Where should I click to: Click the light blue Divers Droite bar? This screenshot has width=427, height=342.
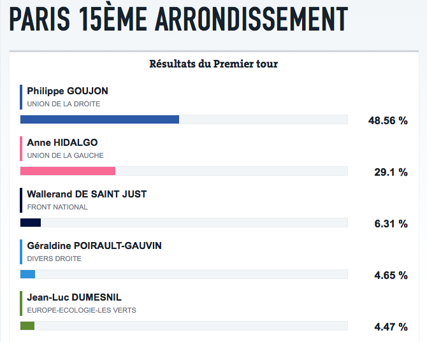click(x=27, y=274)
